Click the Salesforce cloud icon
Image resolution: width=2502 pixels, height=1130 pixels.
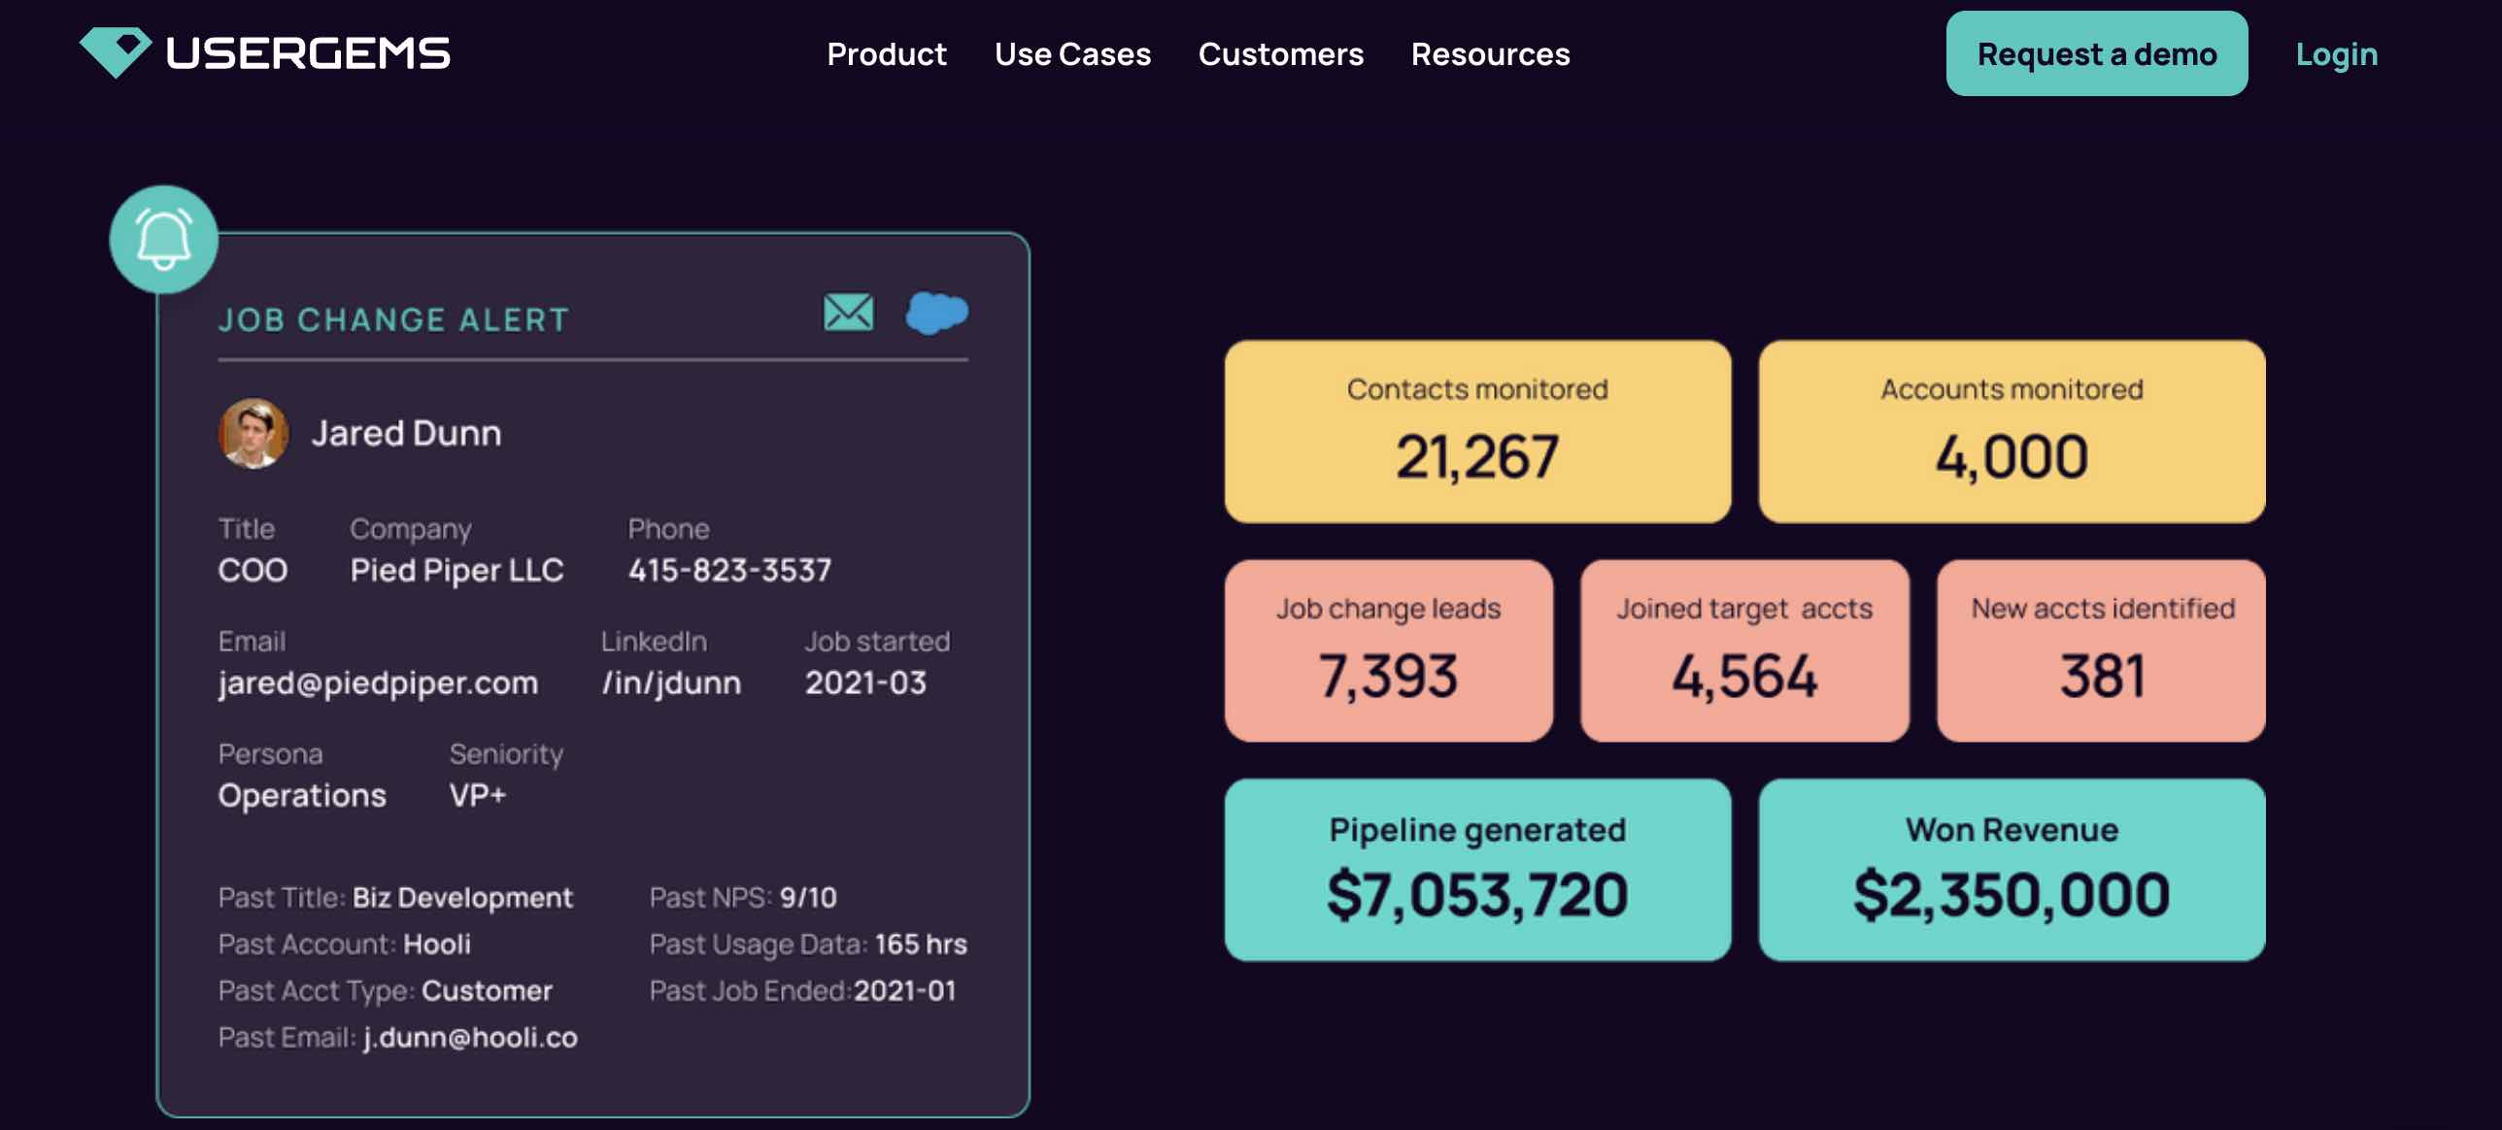tap(936, 313)
